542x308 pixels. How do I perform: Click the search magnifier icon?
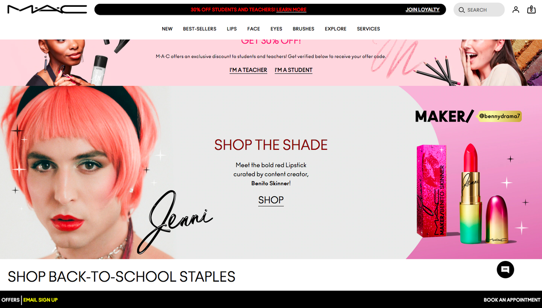462,10
